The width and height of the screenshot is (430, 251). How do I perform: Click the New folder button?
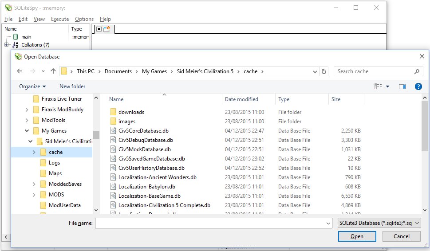(72, 86)
